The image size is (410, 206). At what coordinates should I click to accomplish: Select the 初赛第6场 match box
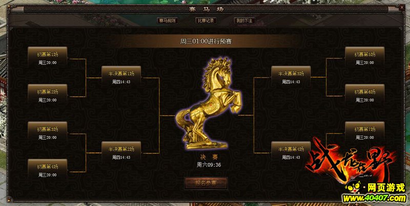365,95
